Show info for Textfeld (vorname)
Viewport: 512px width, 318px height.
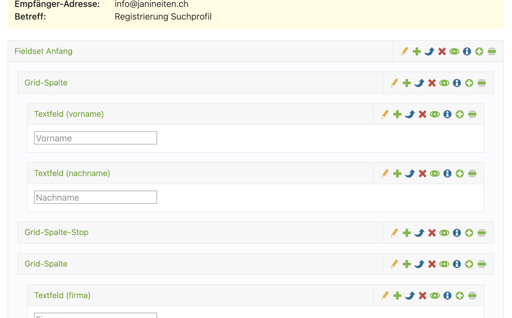click(447, 114)
